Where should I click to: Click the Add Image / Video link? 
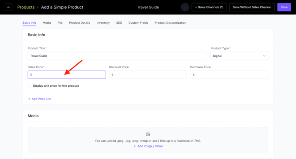pos(150,146)
